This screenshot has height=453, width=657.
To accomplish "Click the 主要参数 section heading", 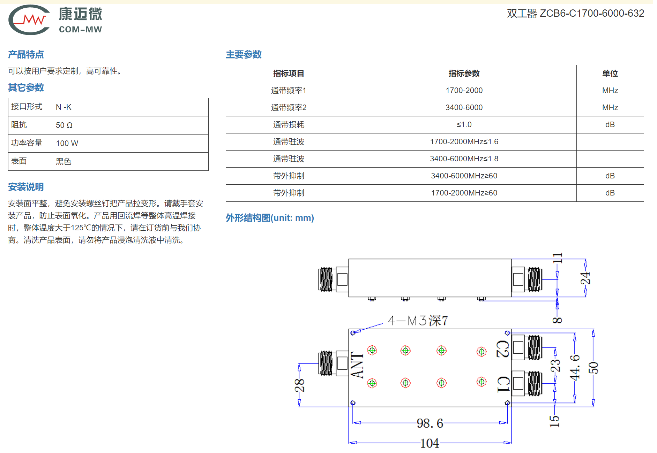I will coord(244,54).
